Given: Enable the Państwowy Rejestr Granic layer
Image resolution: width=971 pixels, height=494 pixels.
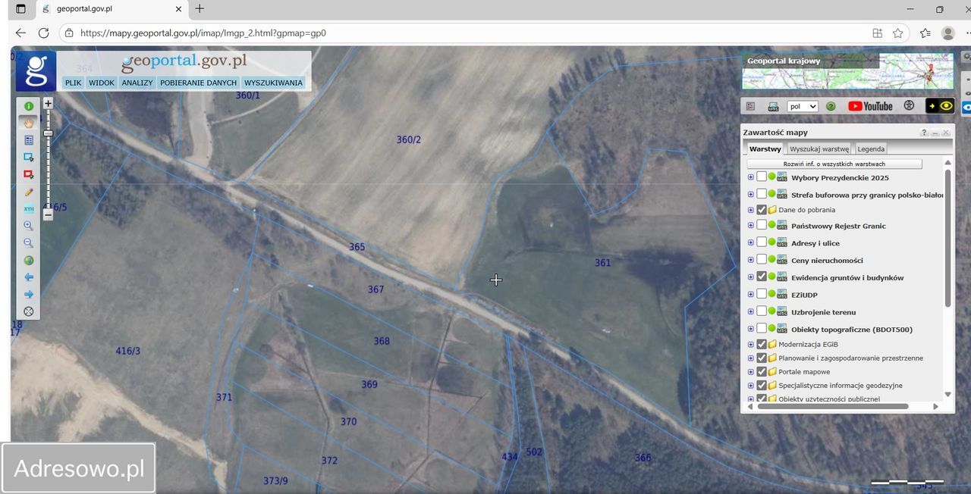Looking at the screenshot, I should [762, 225].
